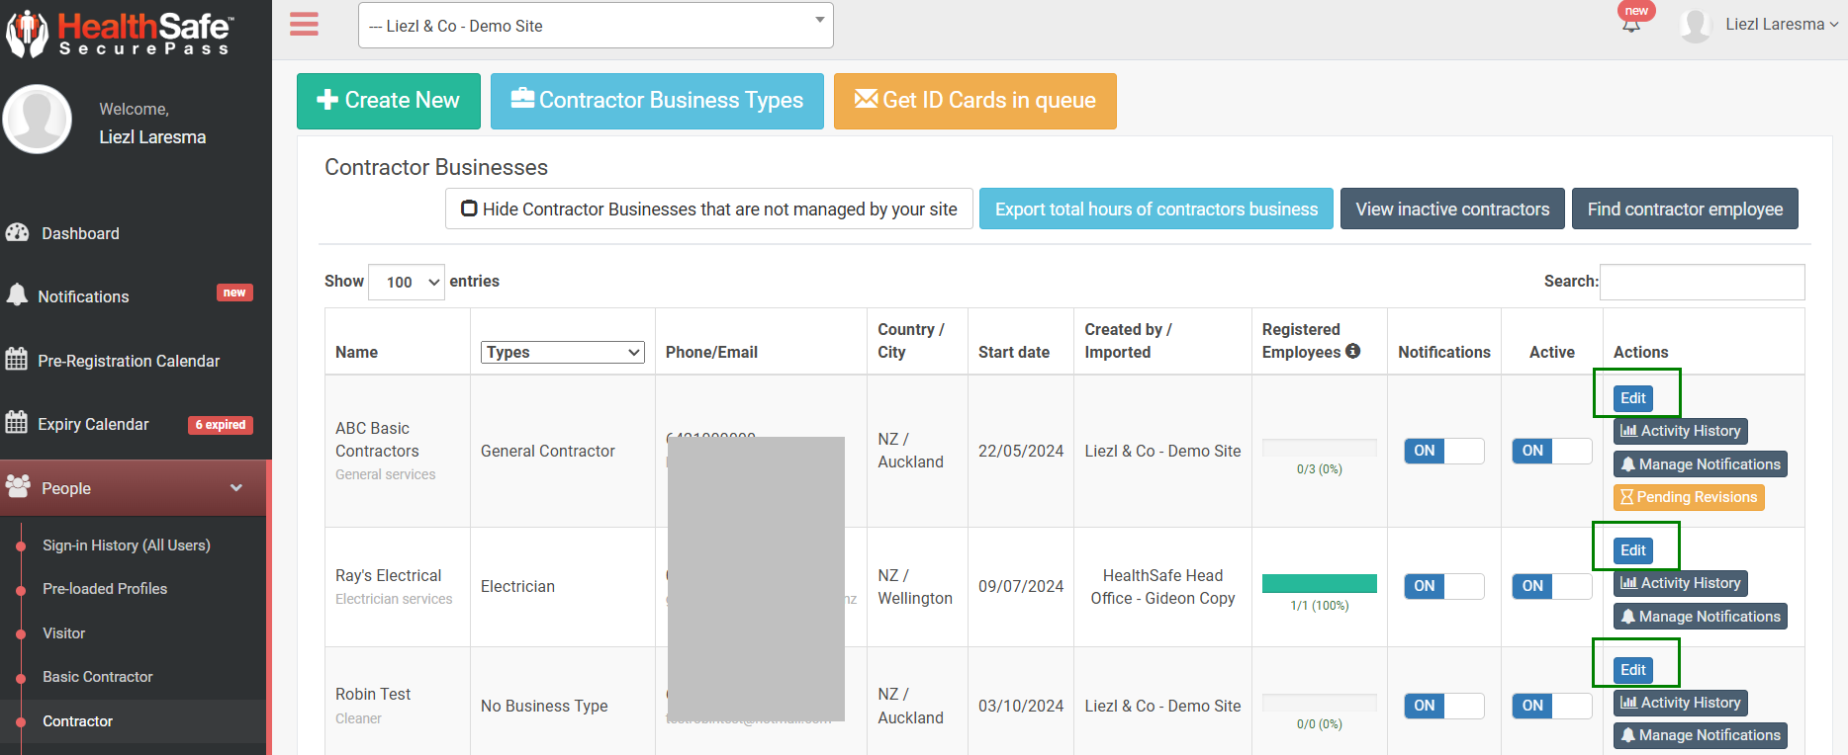This screenshot has width=1848, height=755.
Task: Open the Types filter dropdown
Action: click(x=563, y=352)
